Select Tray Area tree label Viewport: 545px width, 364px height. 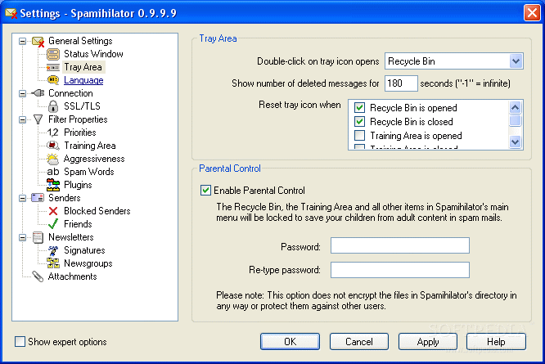(83, 67)
